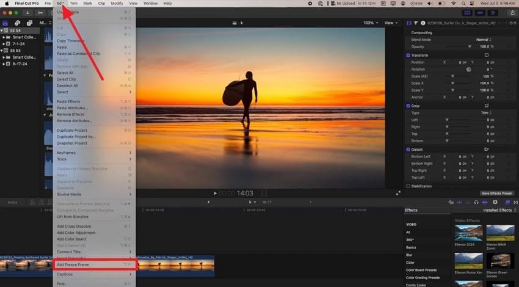The height and width of the screenshot is (287, 519).
Task: Toggle the Transform checkbox
Action: (408, 56)
